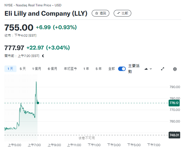Switch to the 5天 range
184x153 pixels.
click(x=23, y=69)
